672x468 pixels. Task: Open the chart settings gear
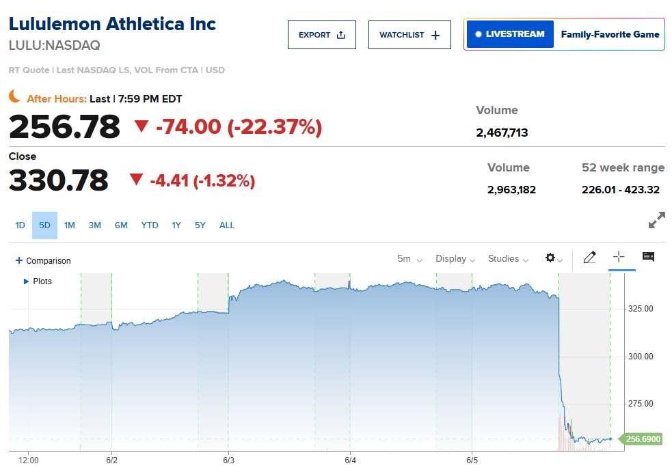(x=550, y=258)
